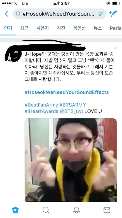
Task: Open the @BTS_twt mention link
Action: [x=71, y=111]
